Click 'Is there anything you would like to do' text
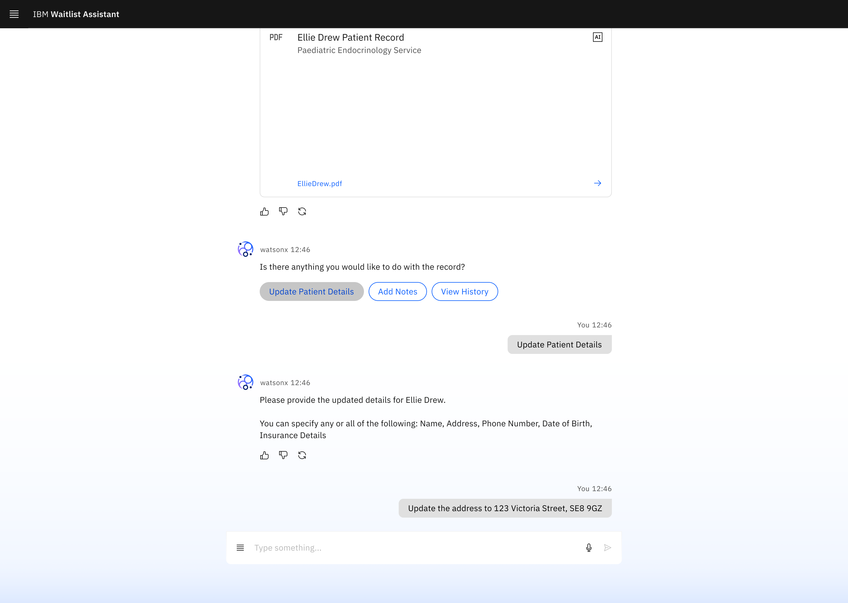848x603 pixels. coord(362,267)
